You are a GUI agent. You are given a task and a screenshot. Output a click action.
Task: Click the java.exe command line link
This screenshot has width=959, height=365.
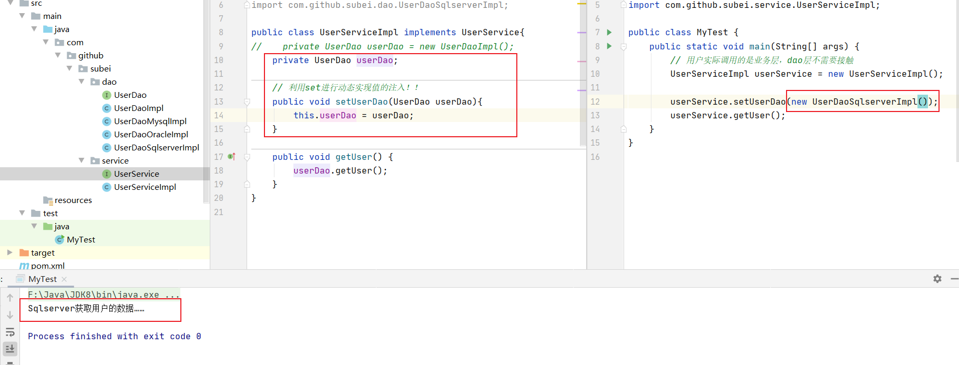click(103, 295)
